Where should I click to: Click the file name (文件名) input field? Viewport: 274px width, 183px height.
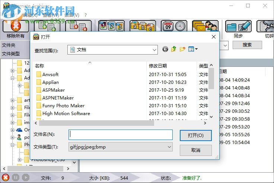(121, 135)
